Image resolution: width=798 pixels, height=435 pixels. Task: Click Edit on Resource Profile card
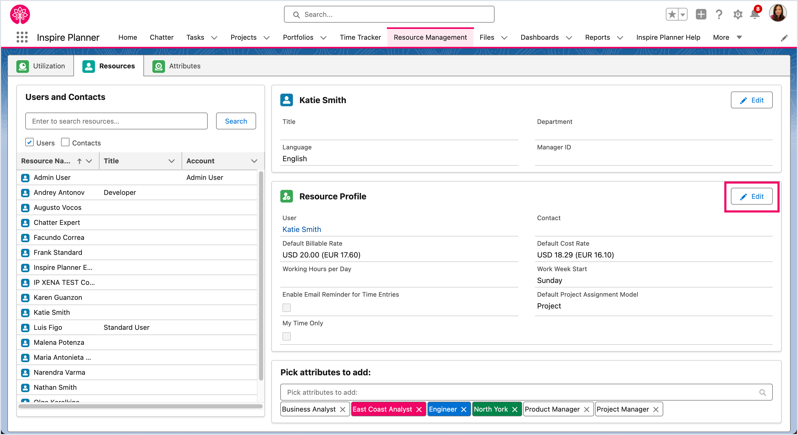coord(751,196)
